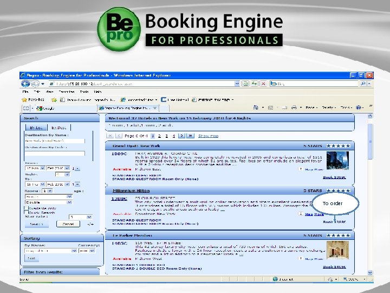390x293 pixels.
Task: Expand the address bar history dropdown
Action: 237,84
